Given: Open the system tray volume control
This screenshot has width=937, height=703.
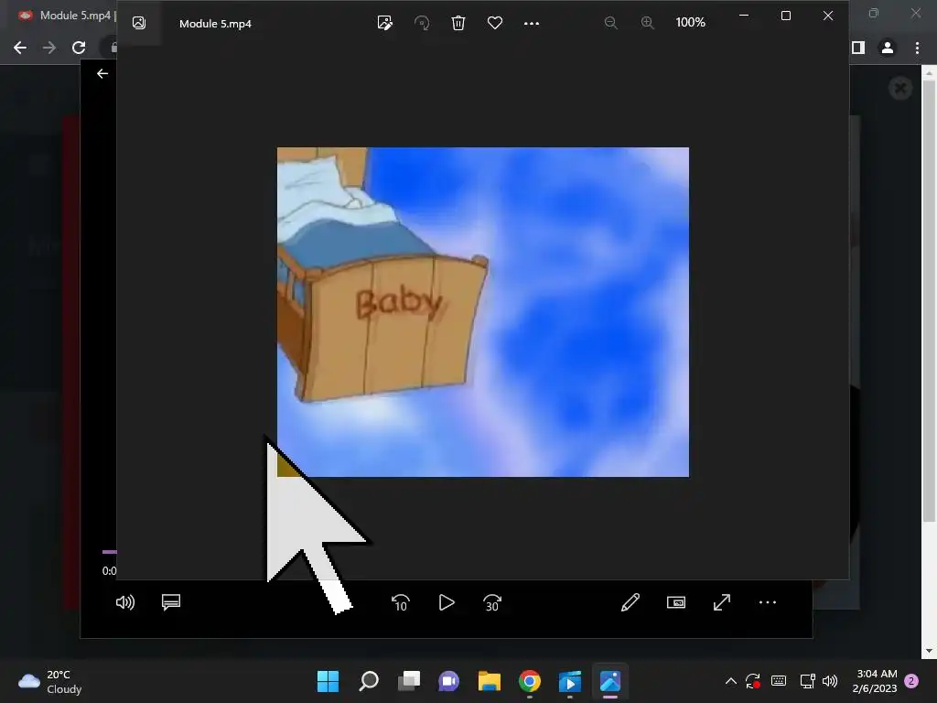Looking at the screenshot, I should click(x=830, y=681).
